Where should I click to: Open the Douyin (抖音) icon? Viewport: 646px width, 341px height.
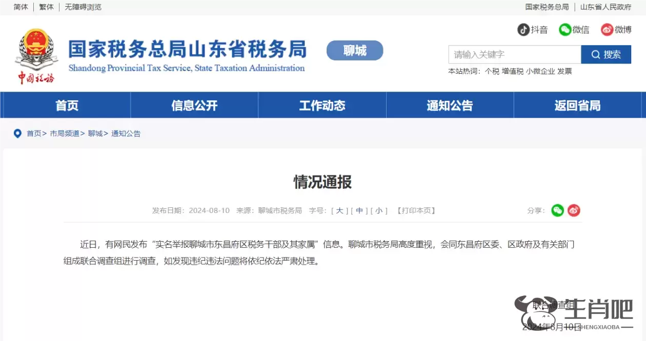(523, 30)
